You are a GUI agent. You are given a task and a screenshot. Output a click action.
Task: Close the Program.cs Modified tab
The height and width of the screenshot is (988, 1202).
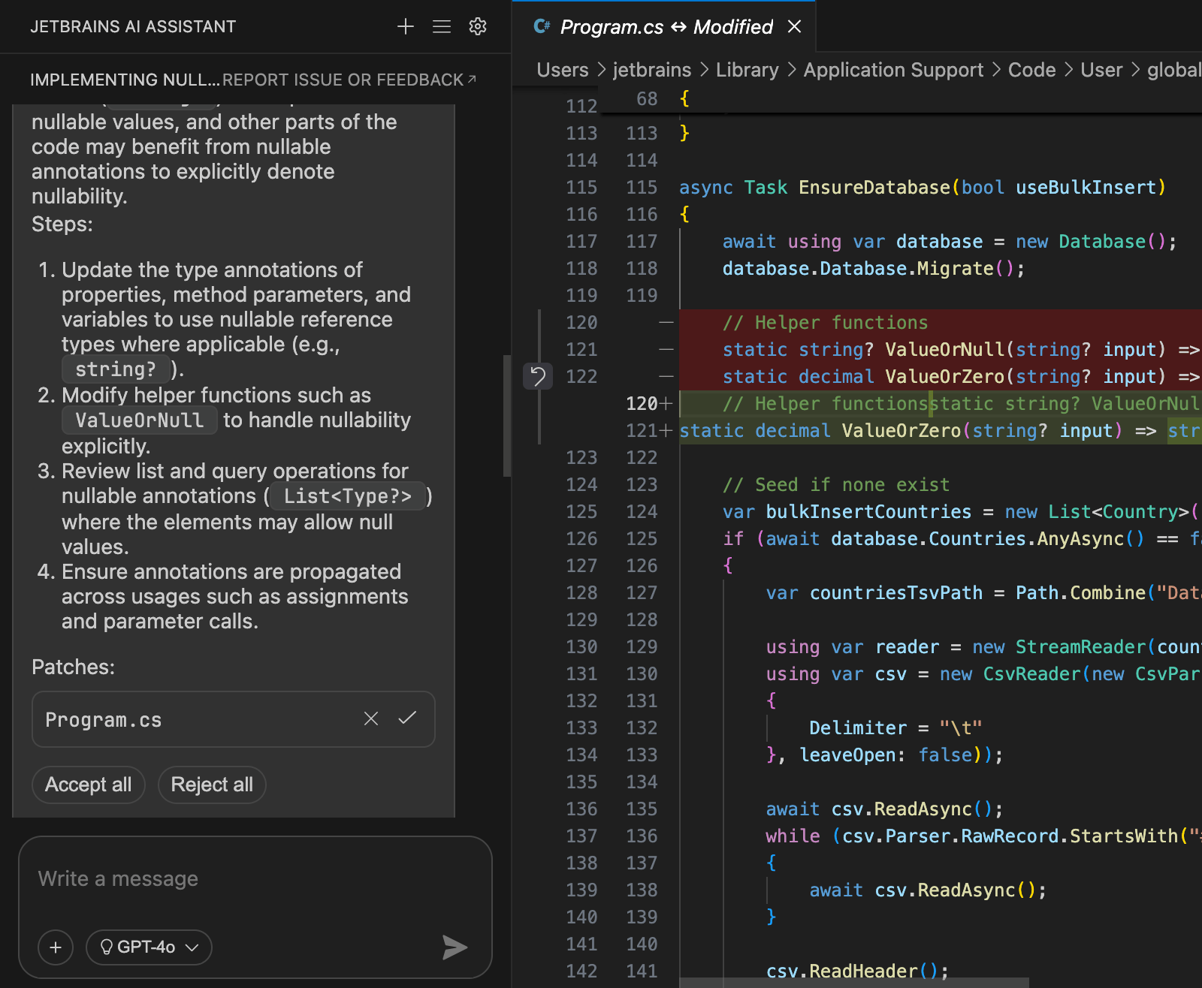(x=795, y=27)
